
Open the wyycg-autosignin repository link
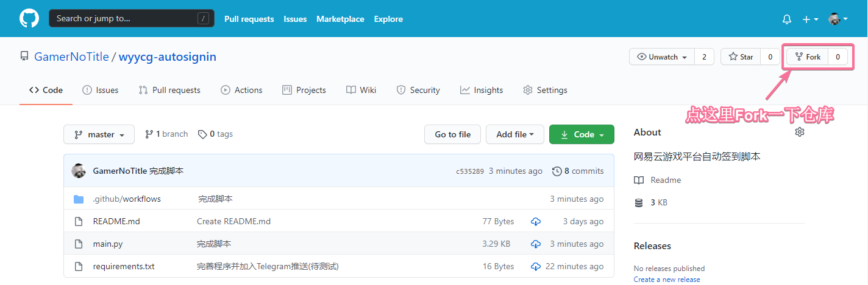168,57
